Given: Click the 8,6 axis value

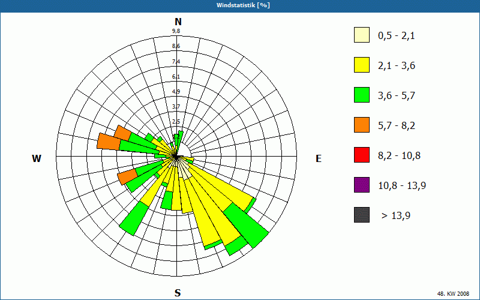Looking at the screenshot, I should (x=176, y=46).
